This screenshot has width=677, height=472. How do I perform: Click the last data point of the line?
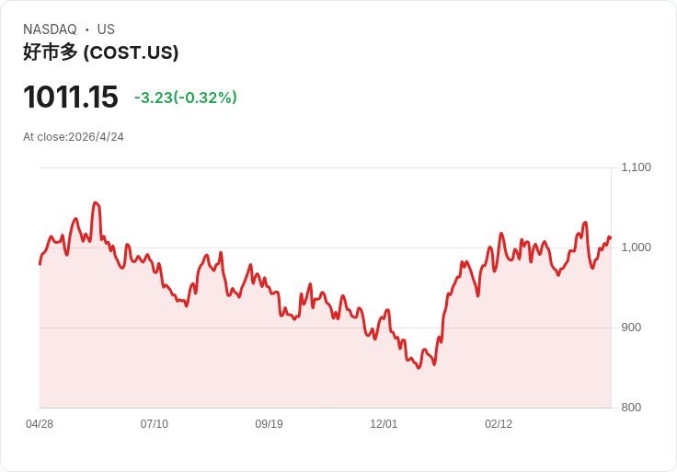(610, 237)
